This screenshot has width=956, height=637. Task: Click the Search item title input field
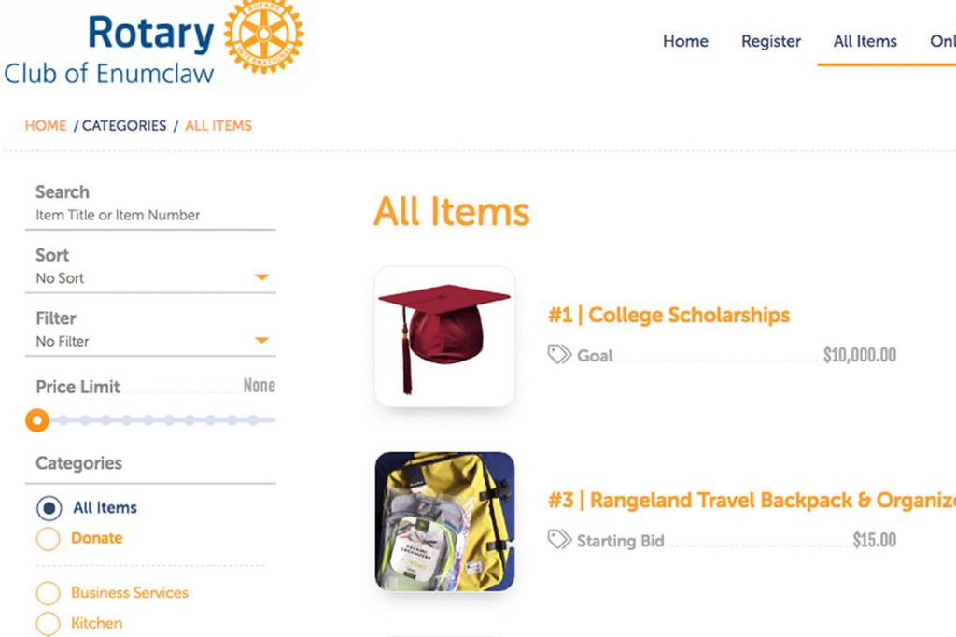click(x=149, y=215)
